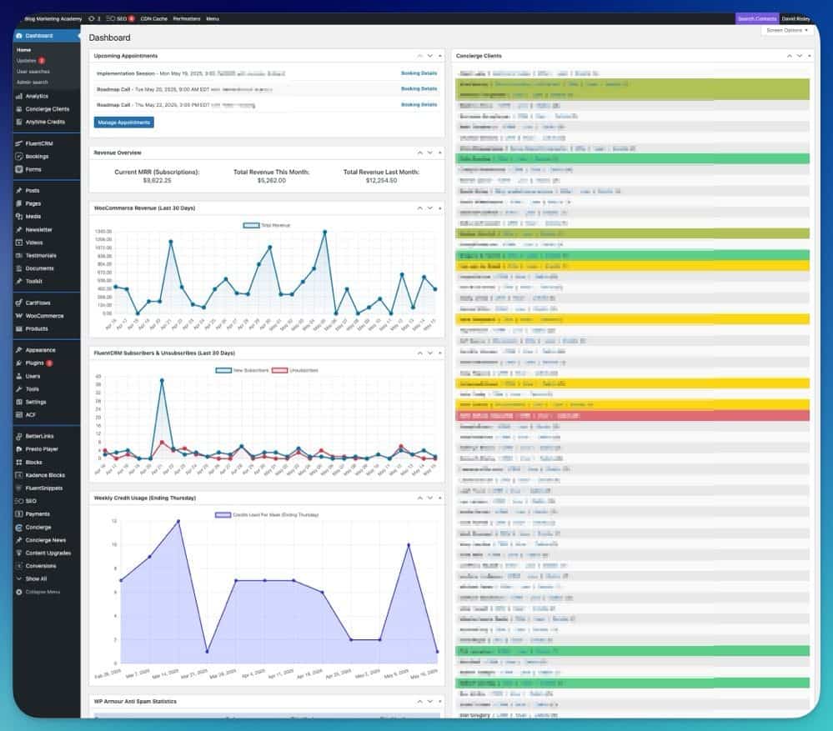Click the Tools wrench icon
Screen dimensions: 833x731
pyautogui.click(x=19, y=389)
